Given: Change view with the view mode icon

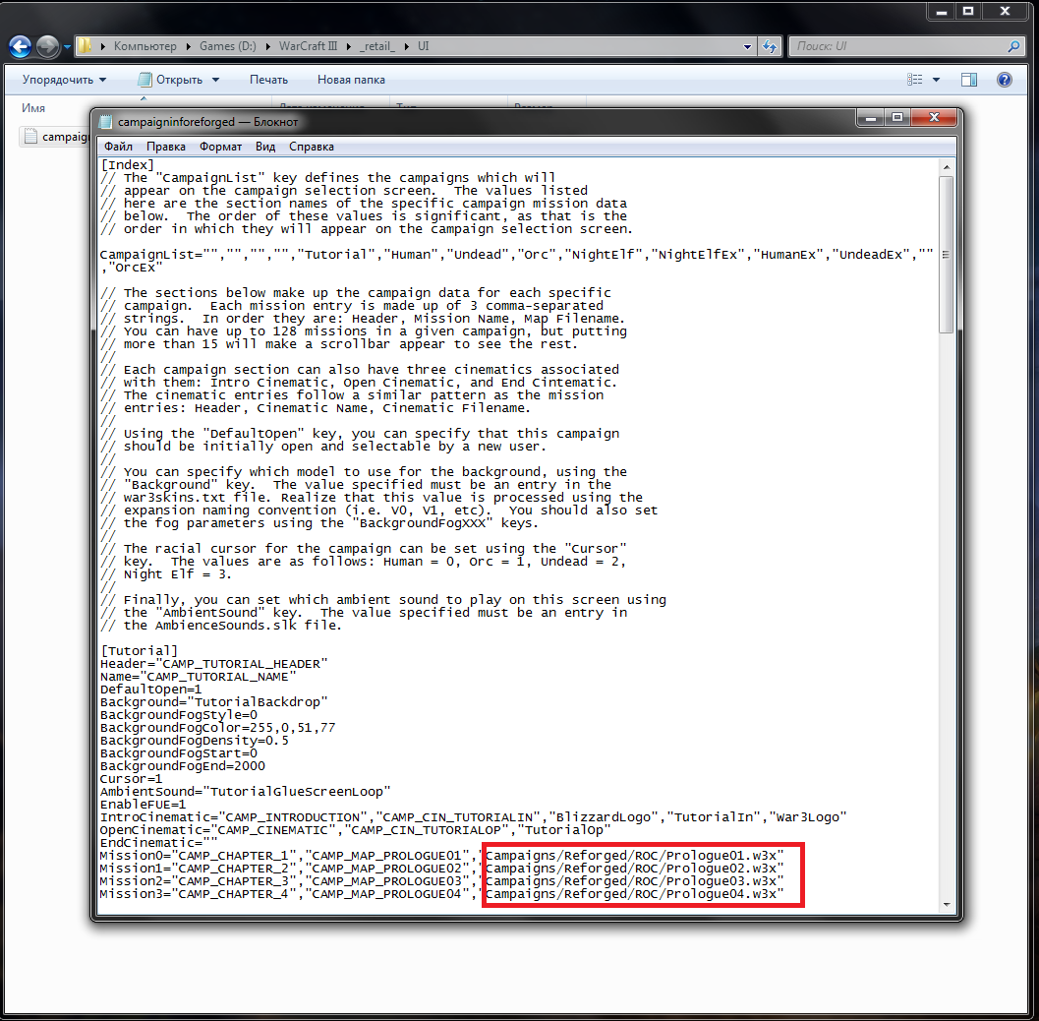Looking at the screenshot, I should [x=914, y=80].
